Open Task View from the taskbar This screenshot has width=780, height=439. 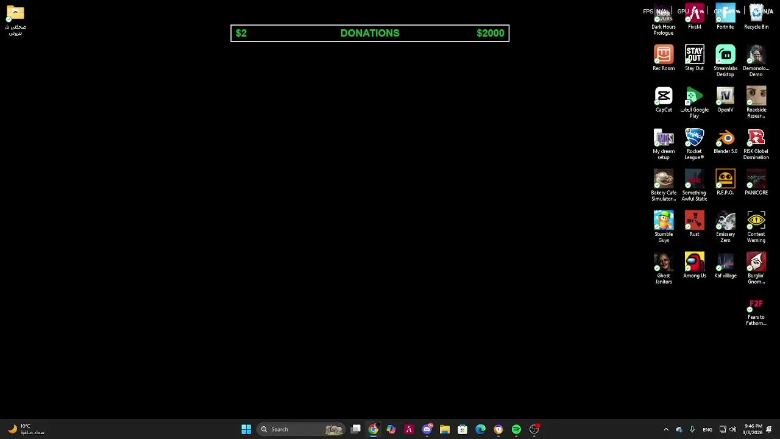pos(356,429)
